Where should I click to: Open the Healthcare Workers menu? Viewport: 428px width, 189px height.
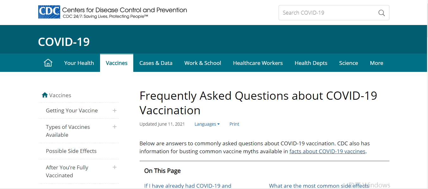click(258, 63)
